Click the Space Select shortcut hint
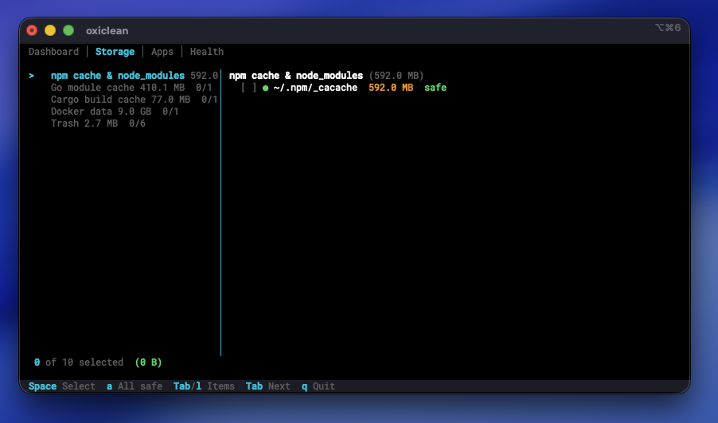 pyautogui.click(x=62, y=386)
